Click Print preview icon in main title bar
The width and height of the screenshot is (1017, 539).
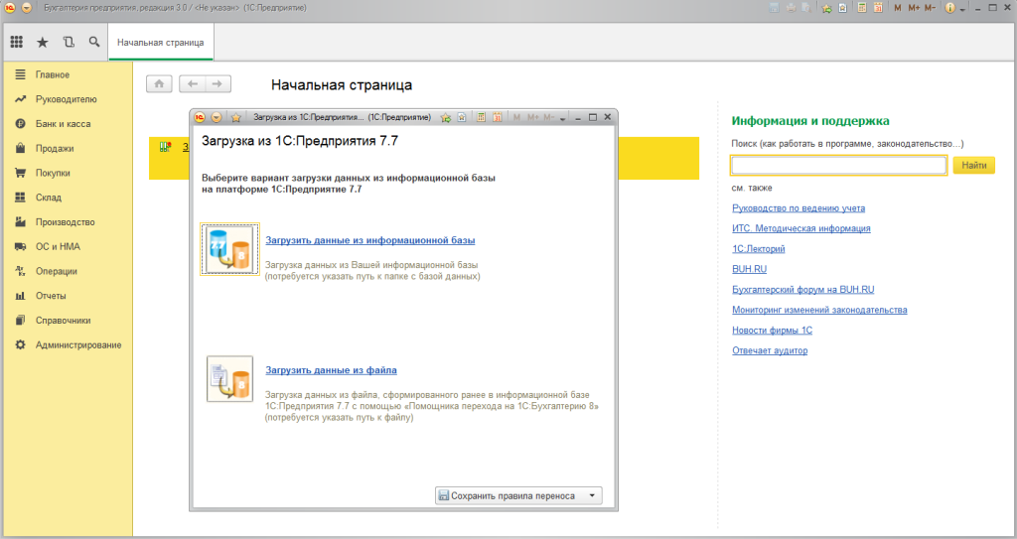tap(806, 8)
